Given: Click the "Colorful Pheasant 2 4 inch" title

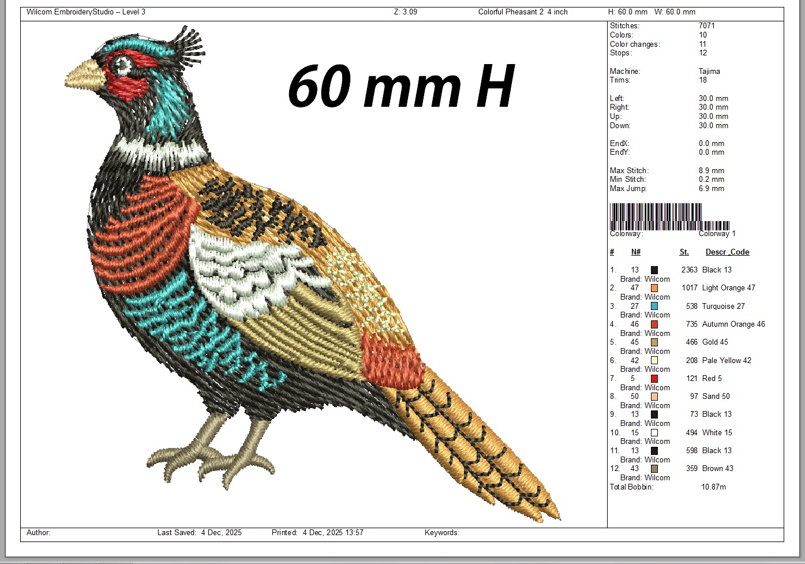Looking at the screenshot, I should pyautogui.click(x=522, y=12).
